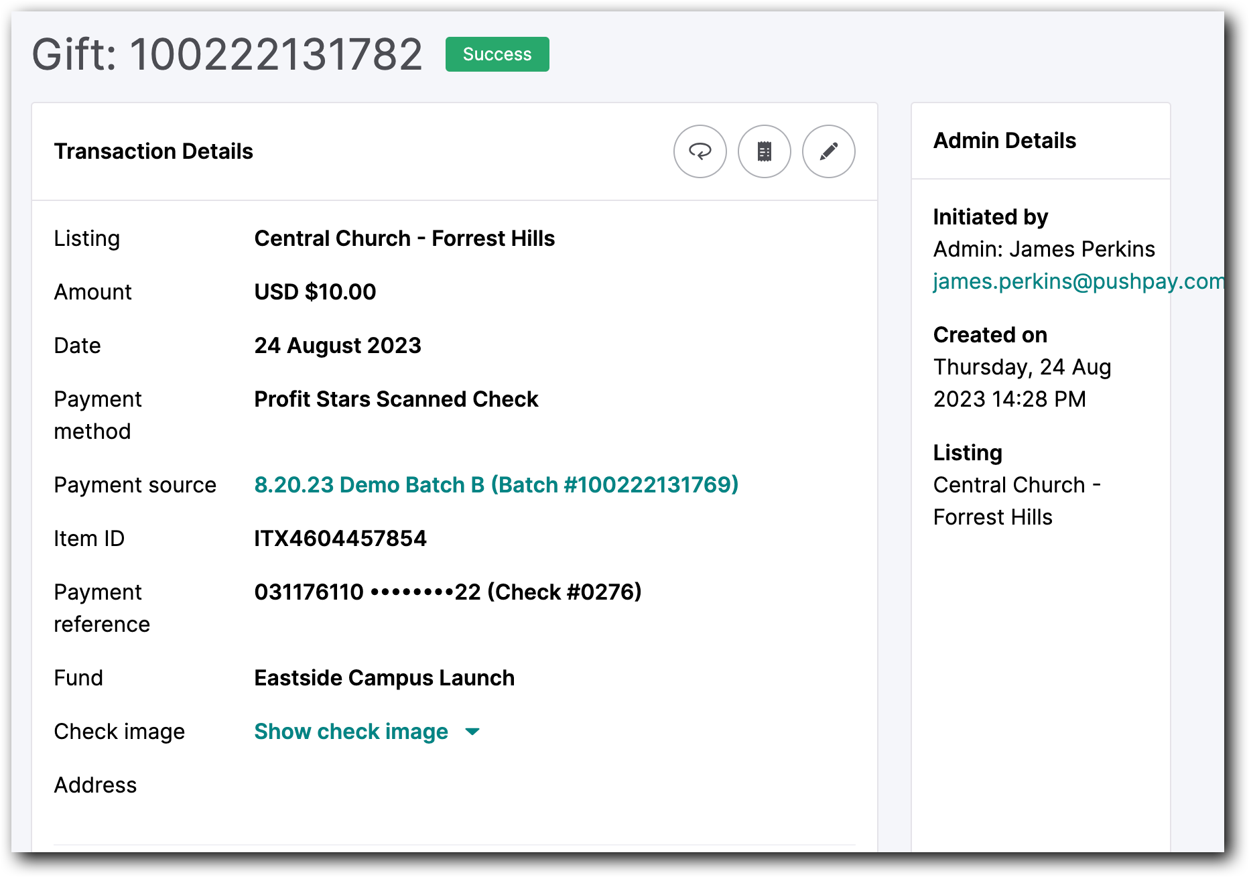Screen dimensions: 1249x877
Task: Email james.perkins@pushpay.com via the link
Action: (x=1077, y=281)
